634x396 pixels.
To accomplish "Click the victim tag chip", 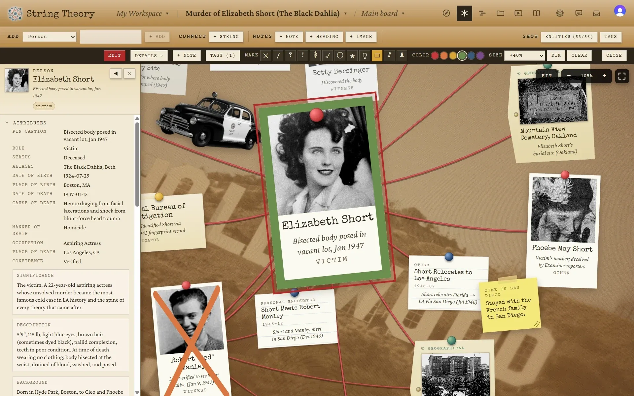I will [44, 106].
